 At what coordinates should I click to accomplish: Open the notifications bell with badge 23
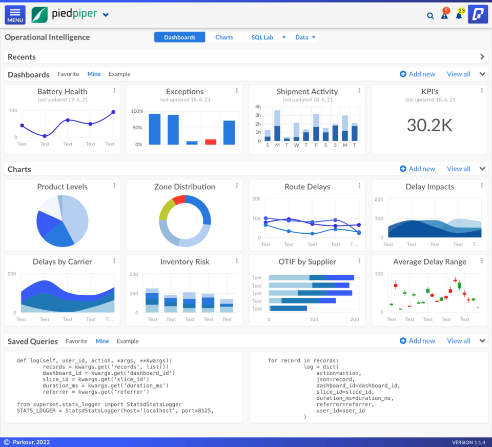[x=459, y=15]
